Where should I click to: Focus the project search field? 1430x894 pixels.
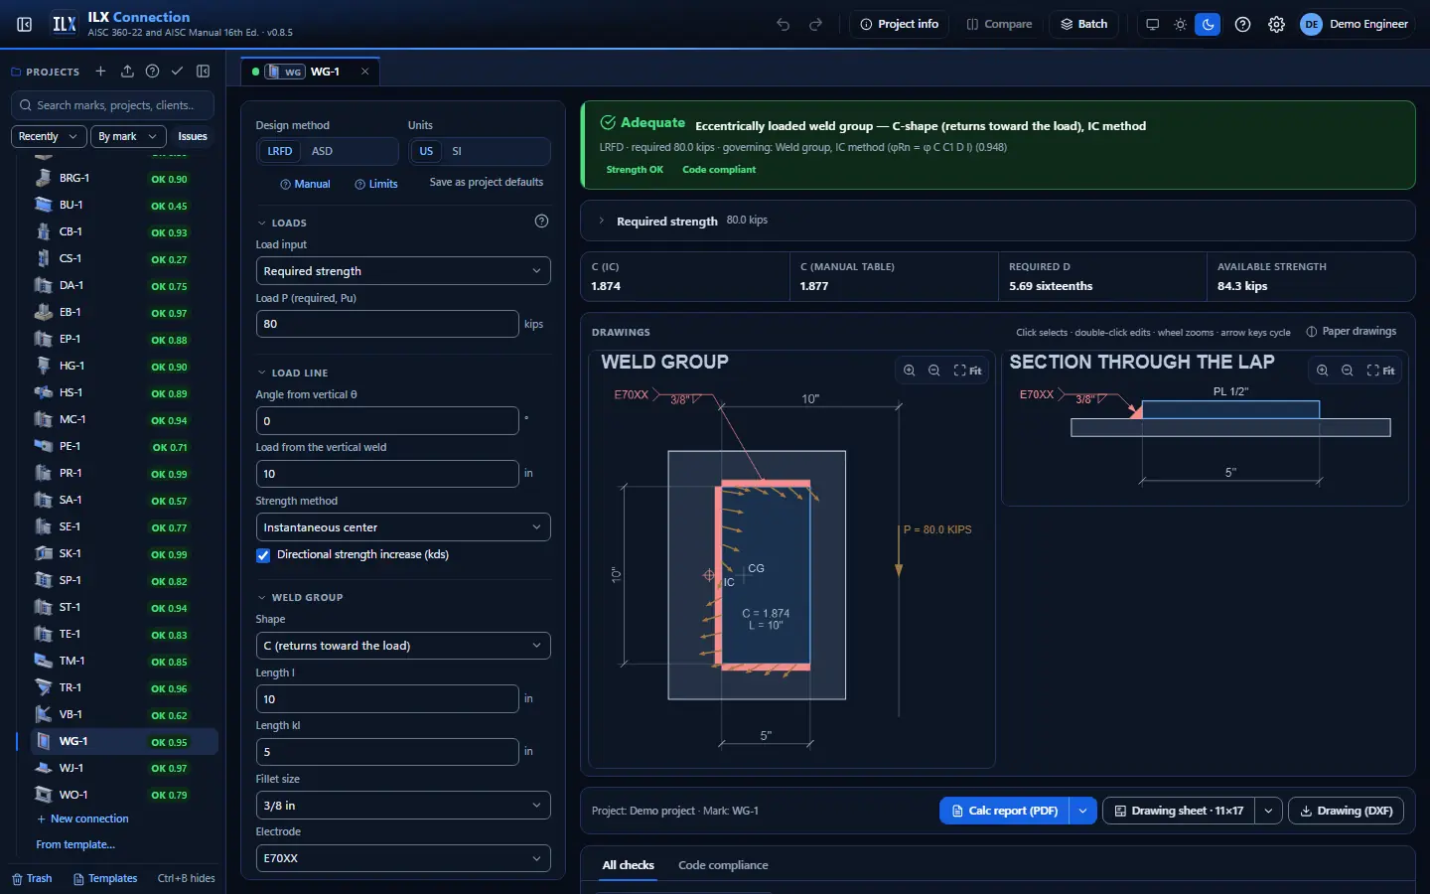tap(113, 105)
